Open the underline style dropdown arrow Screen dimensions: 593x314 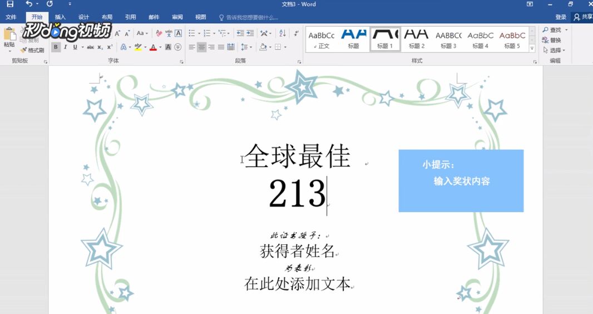[x=82, y=47]
